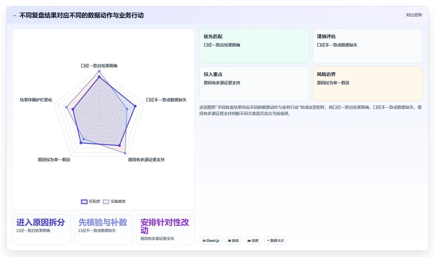Click radar axis label 原因仅为单一假设
This screenshot has height=257, width=435.
[54, 160]
